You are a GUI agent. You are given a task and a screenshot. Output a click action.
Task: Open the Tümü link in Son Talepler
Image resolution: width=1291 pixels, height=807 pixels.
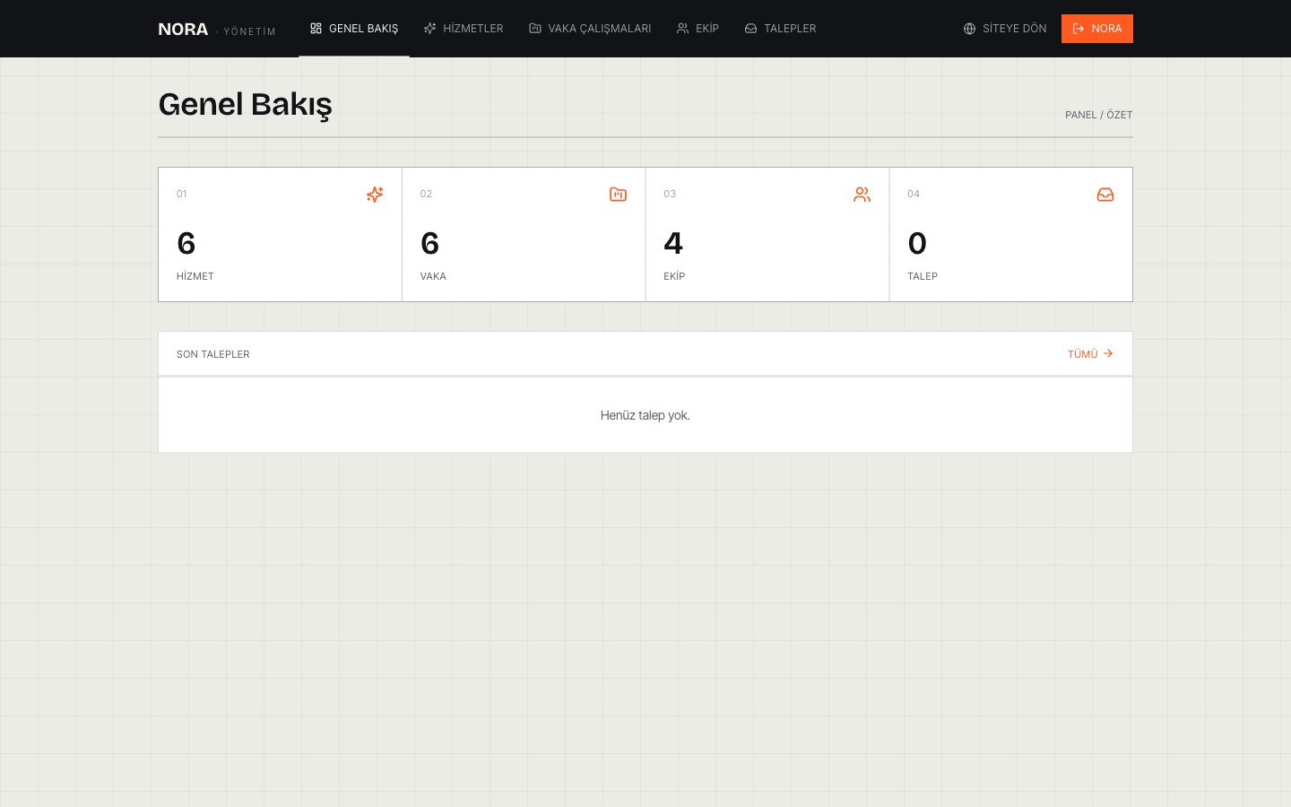click(1090, 354)
